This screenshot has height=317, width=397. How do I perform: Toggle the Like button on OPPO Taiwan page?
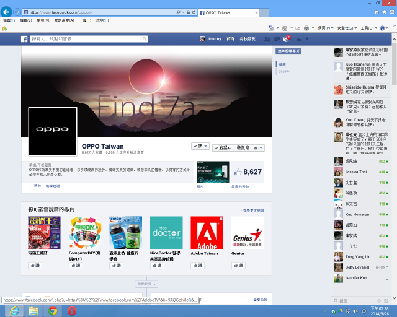[200, 146]
